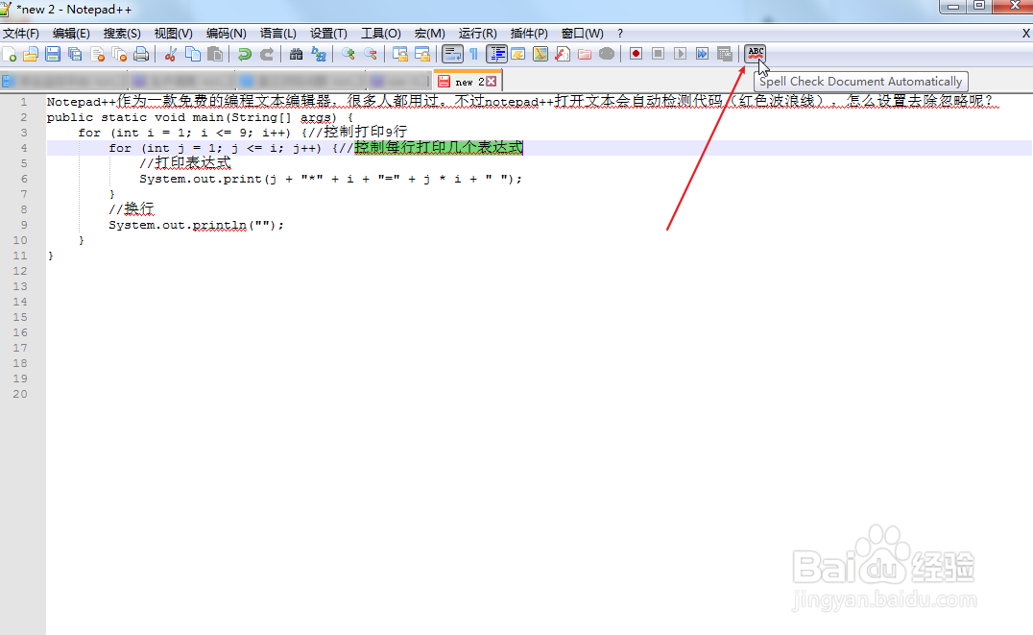
Task: Close the 'new 2' tab with red X
Action: click(x=492, y=82)
